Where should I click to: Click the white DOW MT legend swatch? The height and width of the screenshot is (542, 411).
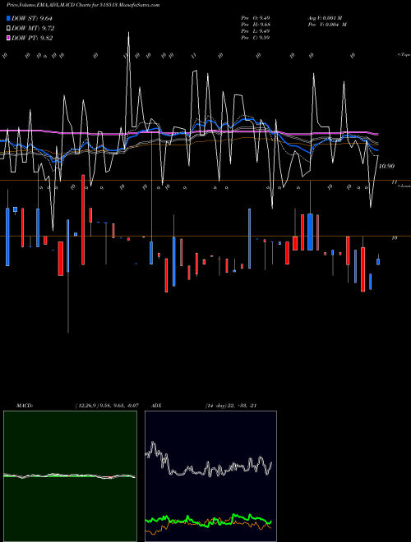pos(8,29)
